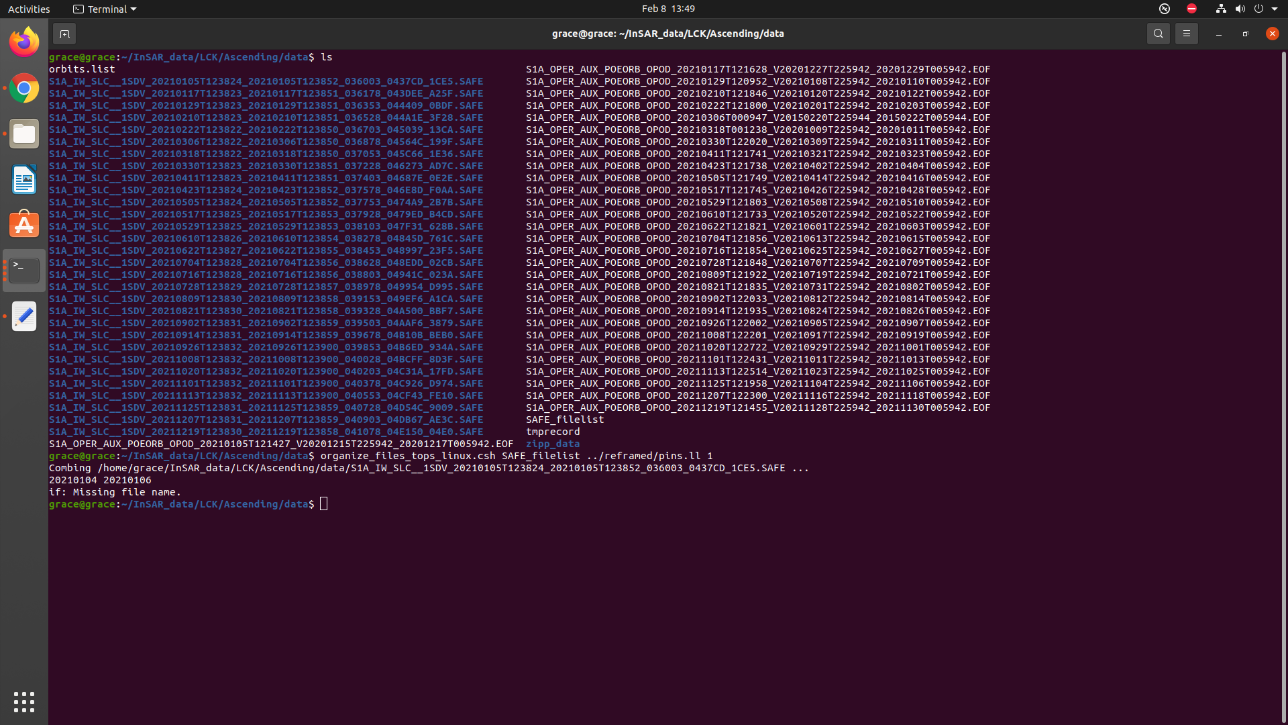The height and width of the screenshot is (725, 1288).
Task: Open the terminal search tool
Action: point(1159,33)
